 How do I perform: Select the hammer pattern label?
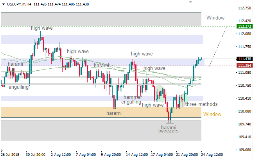[132, 97]
